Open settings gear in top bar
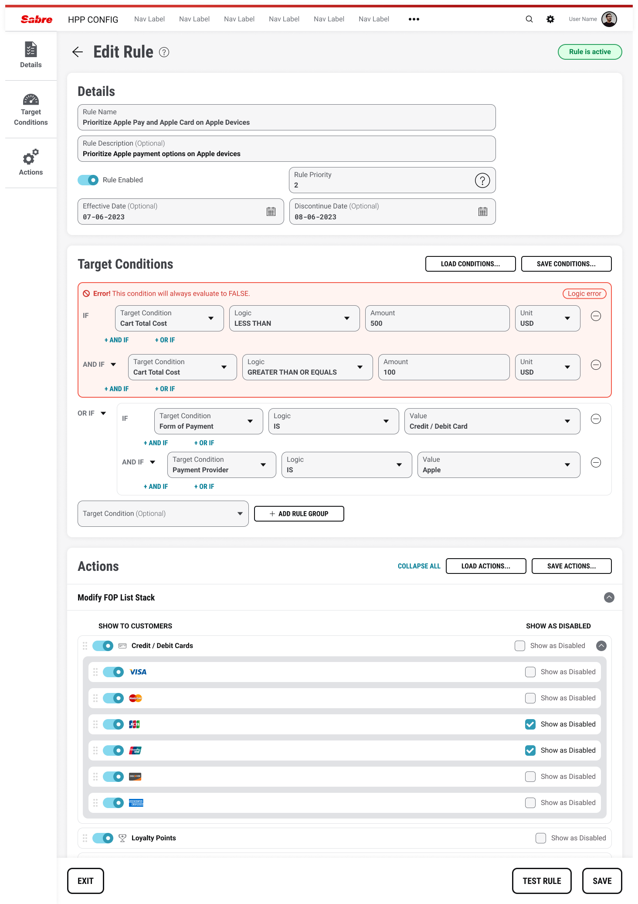The width and height of the screenshot is (638, 904). coord(550,19)
